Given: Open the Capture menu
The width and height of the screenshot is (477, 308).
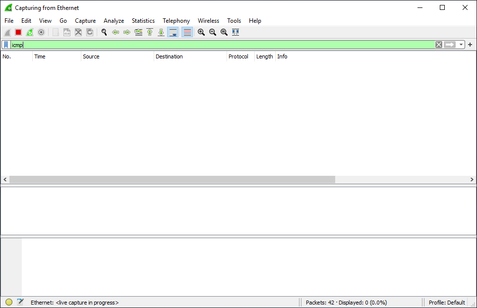Looking at the screenshot, I should (85, 21).
